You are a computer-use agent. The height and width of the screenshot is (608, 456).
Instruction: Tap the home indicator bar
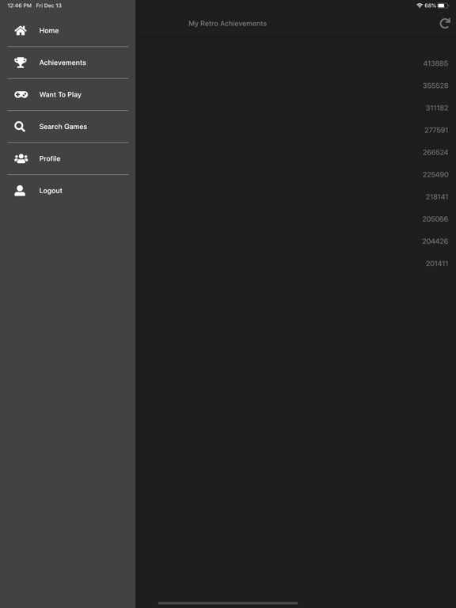(x=228, y=603)
